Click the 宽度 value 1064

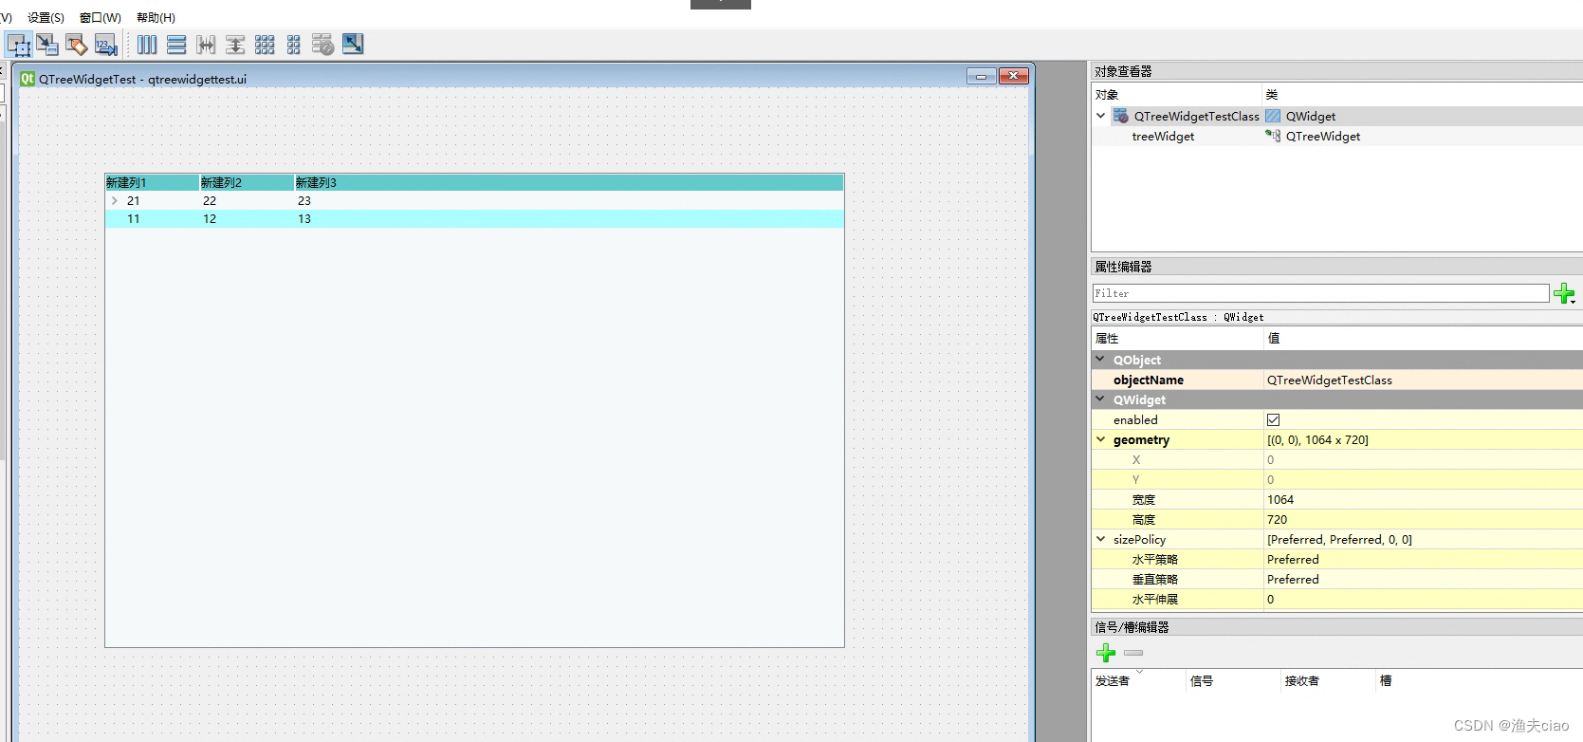[x=1280, y=499]
